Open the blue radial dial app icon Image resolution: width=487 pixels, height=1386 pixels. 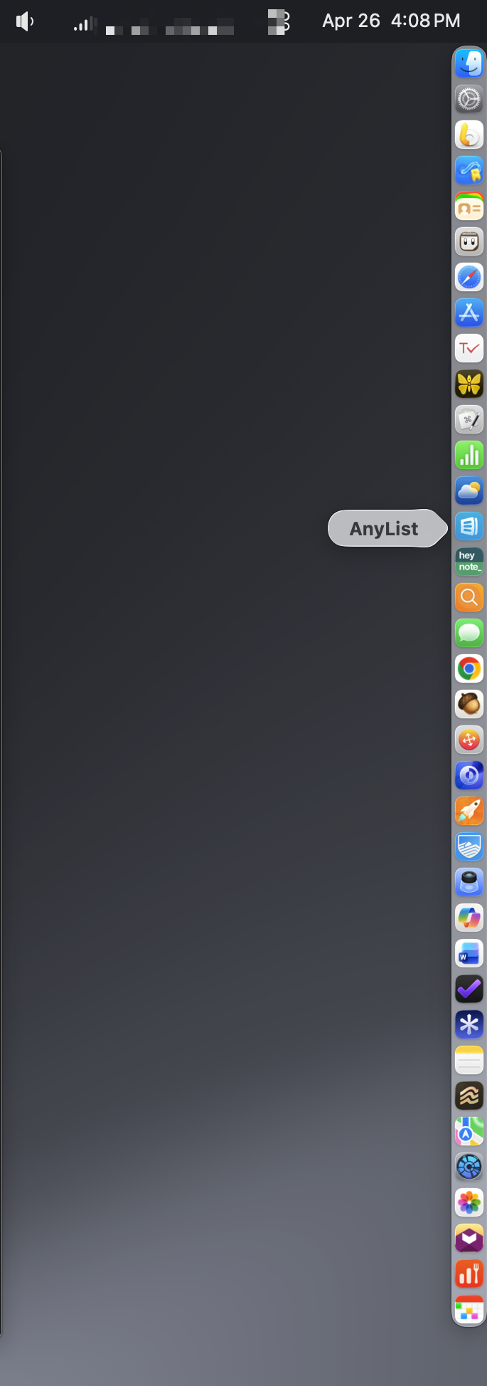[x=469, y=1167]
